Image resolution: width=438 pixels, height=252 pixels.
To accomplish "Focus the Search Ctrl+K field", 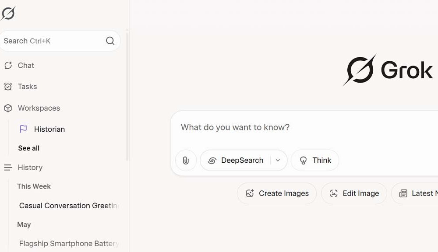I will (60, 41).
